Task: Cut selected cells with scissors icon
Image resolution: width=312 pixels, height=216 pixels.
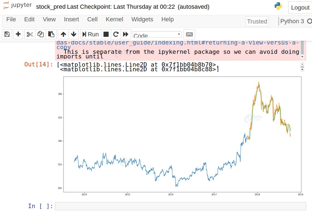Action: coord(30,34)
